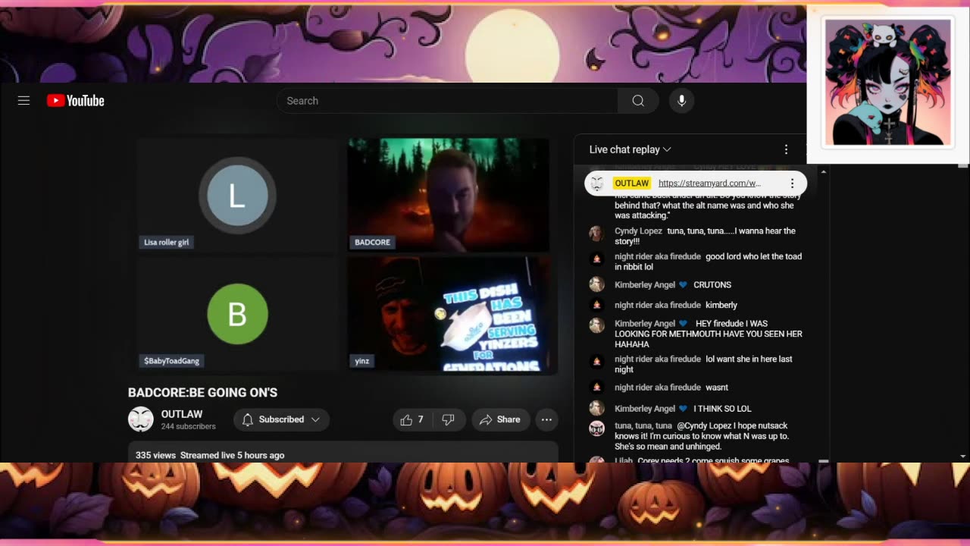Click the BADCORE webcam feed
Screen dimensions: 970x546
point(449,194)
